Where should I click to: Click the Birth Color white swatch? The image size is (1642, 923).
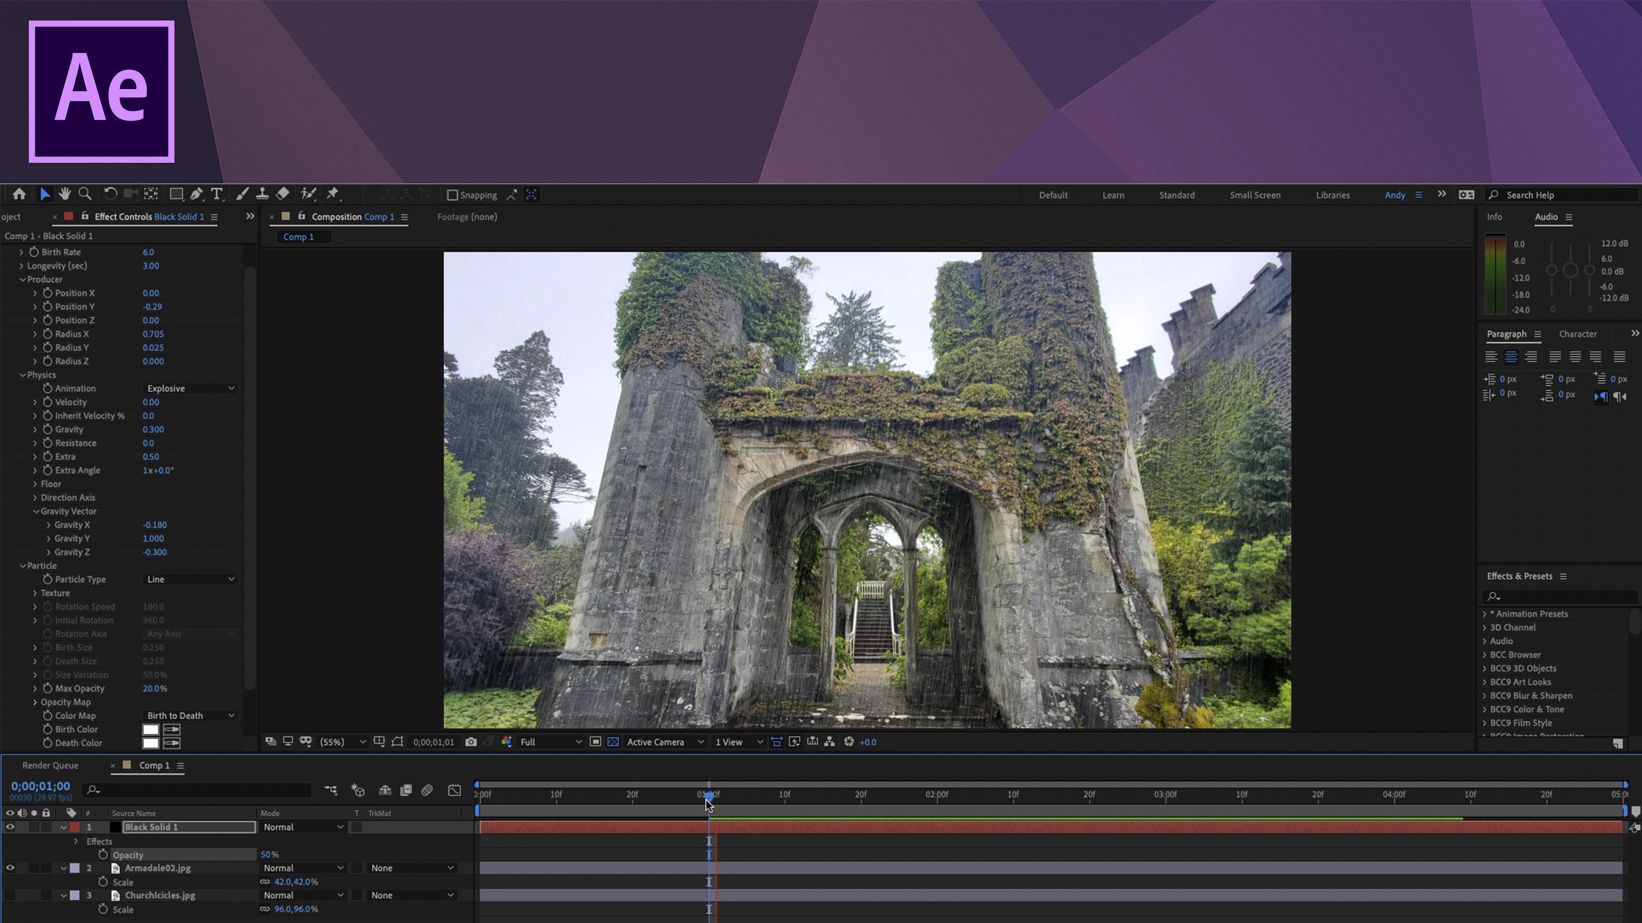(151, 729)
